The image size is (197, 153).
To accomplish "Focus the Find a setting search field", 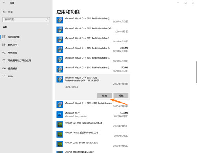I will [x=26, y=20].
